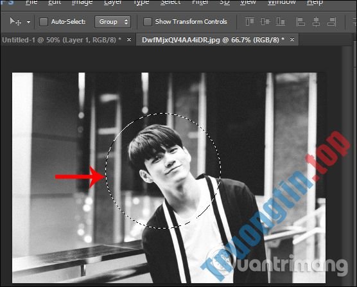The width and height of the screenshot is (357, 287).
Task: Click Align bottom edges icon
Action: (281, 22)
